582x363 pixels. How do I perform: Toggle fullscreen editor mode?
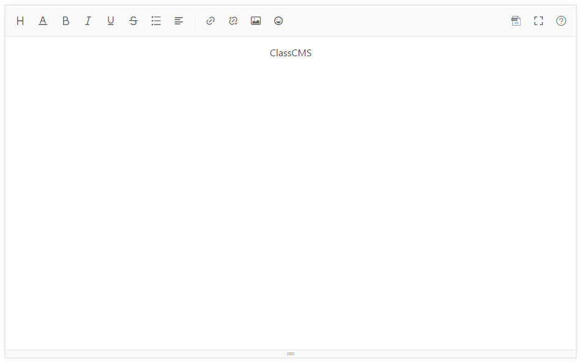[x=539, y=21]
